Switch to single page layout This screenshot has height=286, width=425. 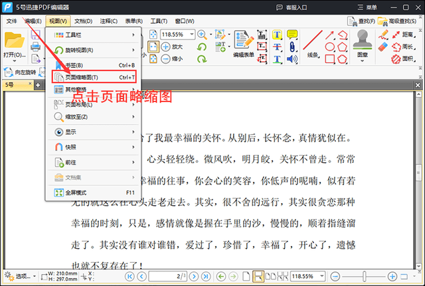click(246, 276)
